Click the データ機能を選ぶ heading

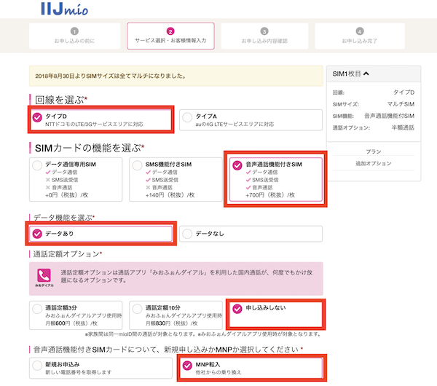pos(64,217)
